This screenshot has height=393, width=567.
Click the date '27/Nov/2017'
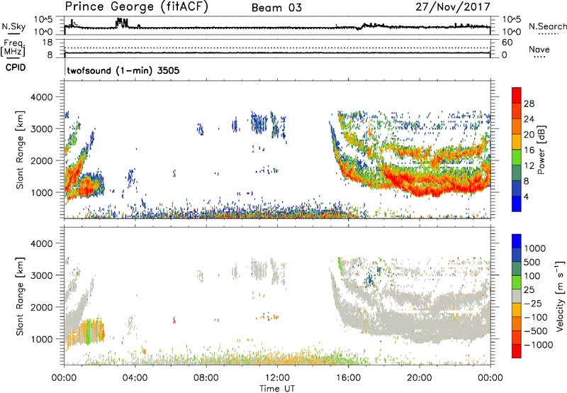point(453,6)
